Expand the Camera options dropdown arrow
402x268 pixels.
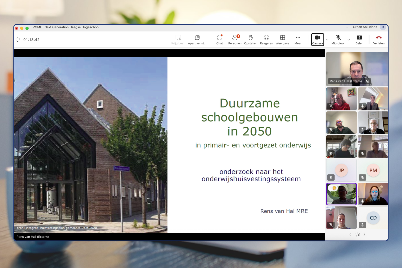click(327, 40)
